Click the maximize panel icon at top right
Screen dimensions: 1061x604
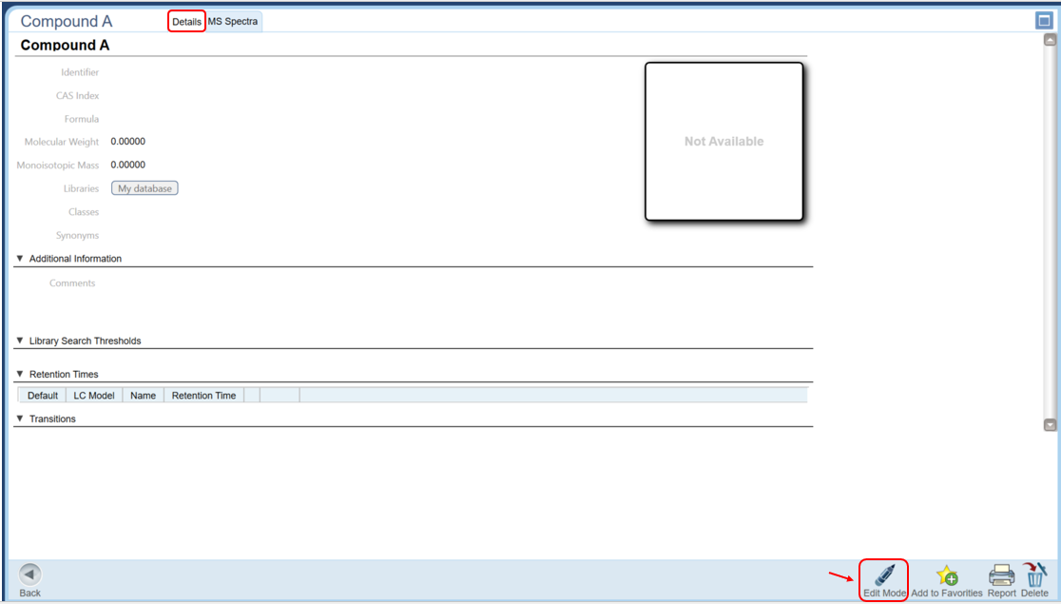[1045, 21]
